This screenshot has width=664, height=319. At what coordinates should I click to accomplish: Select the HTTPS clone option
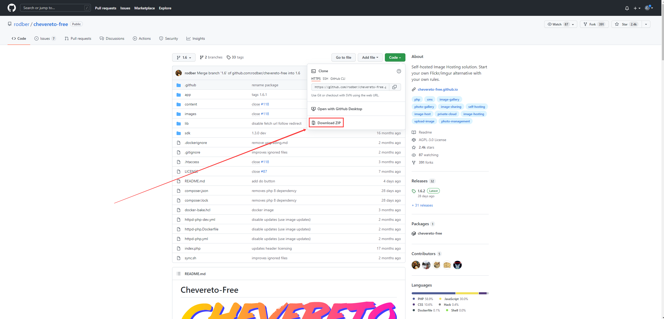click(316, 79)
